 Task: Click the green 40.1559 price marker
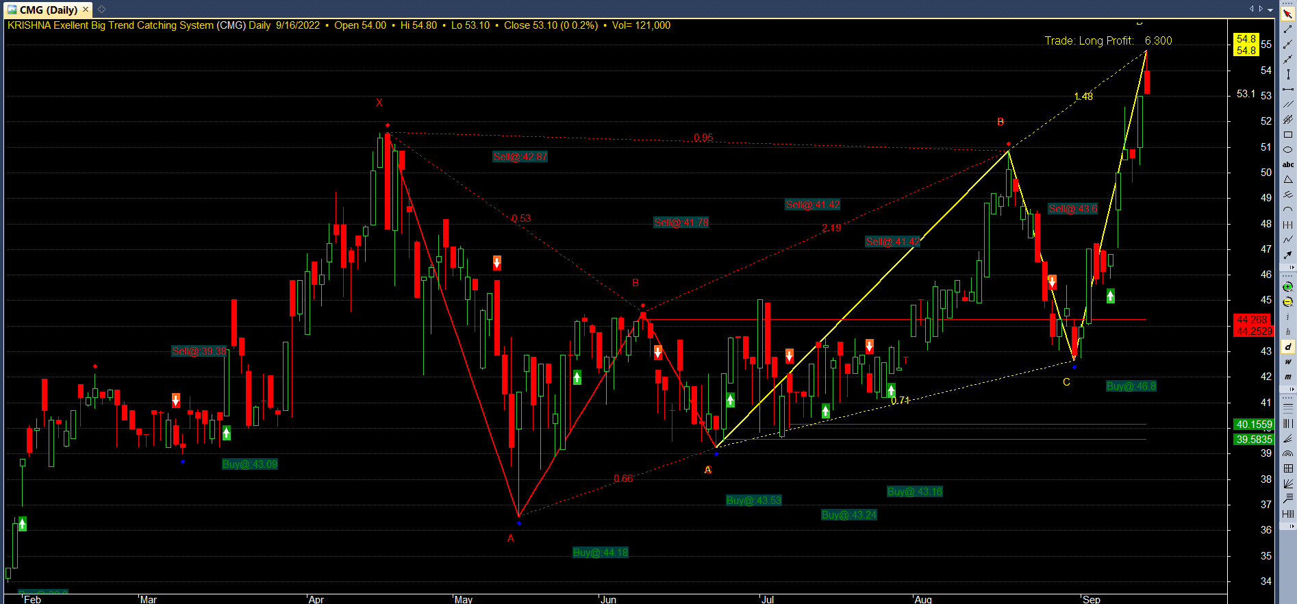(1255, 425)
